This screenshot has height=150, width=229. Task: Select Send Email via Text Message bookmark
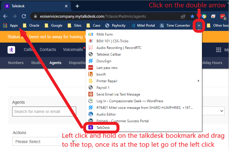[x=144, y=94]
